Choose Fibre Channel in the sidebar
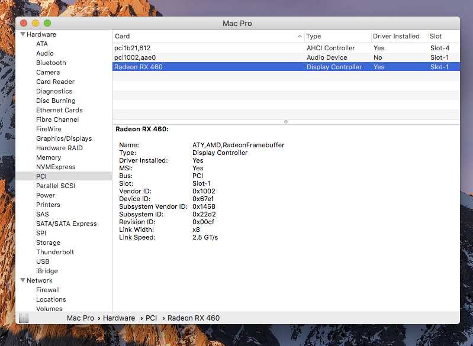 (x=57, y=119)
